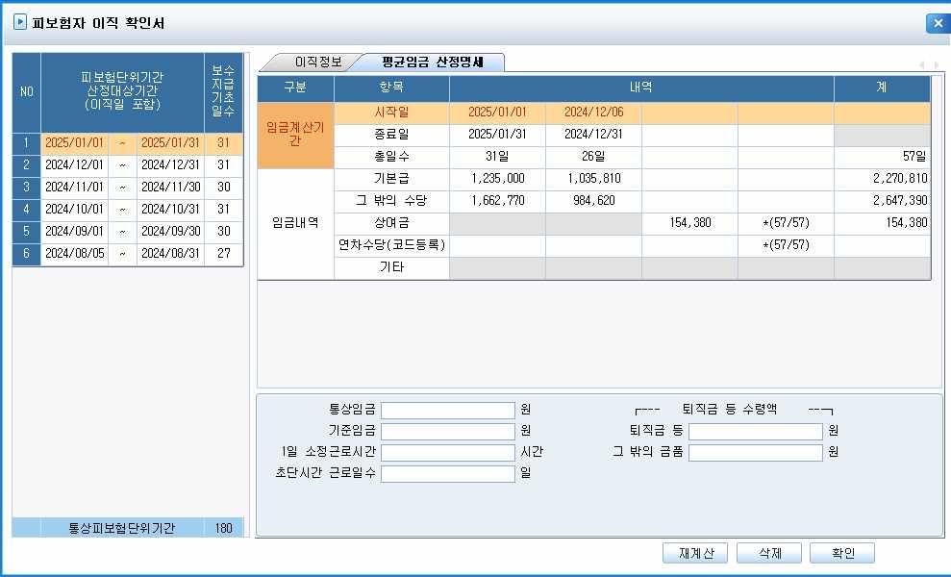Image resolution: width=951 pixels, height=577 pixels.
Task: Click the tab scroll arrows at top right
Action: pyautogui.click(x=929, y=64)
